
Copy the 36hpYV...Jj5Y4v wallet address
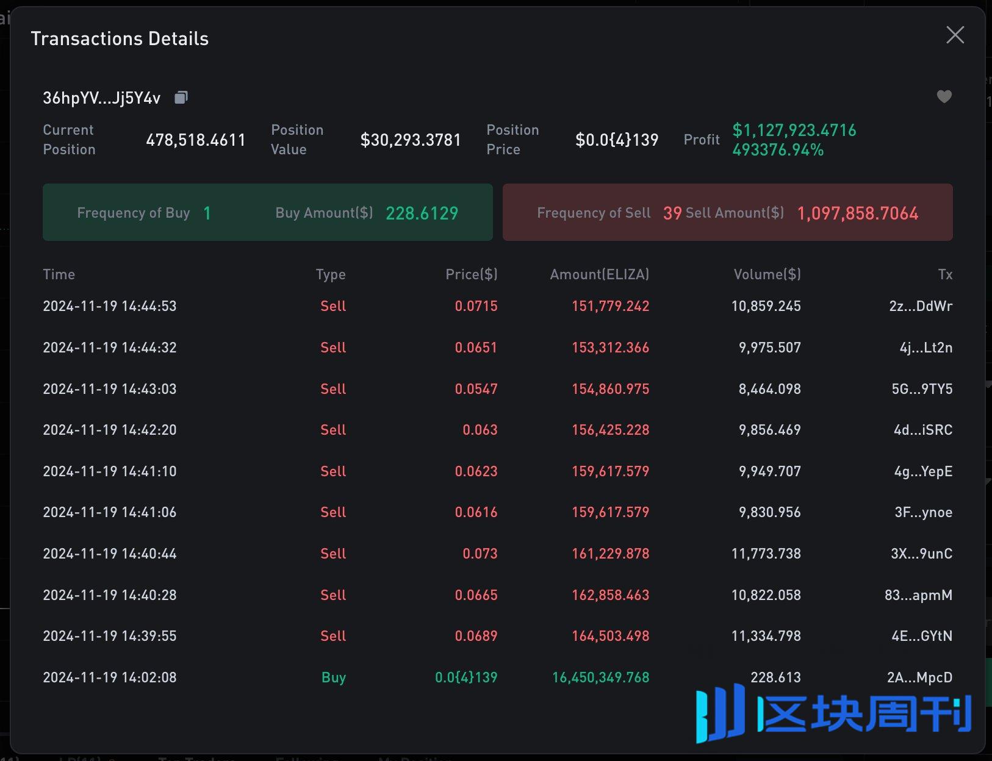tap(181, 98)
